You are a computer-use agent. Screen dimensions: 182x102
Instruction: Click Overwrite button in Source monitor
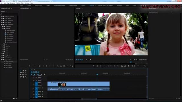click(61, 66)
